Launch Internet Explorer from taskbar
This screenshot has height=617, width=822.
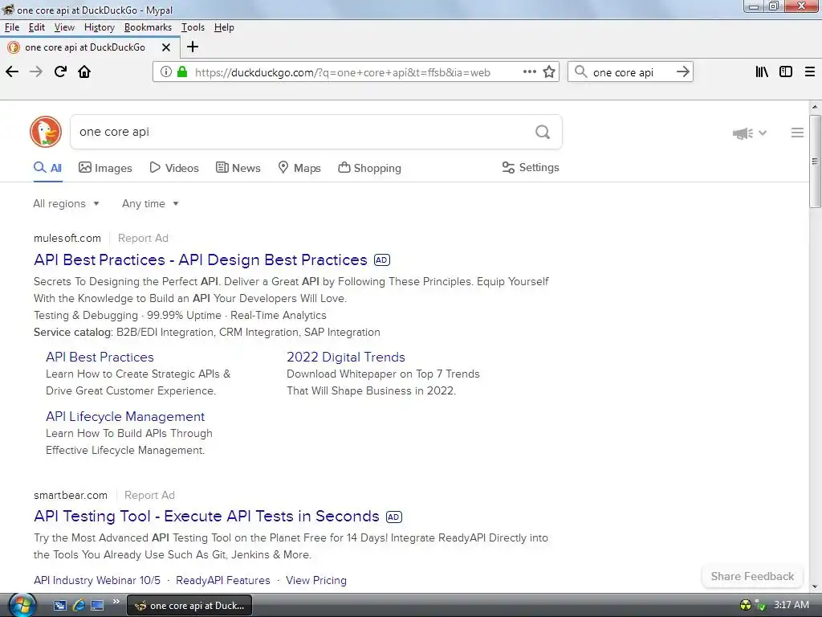coord(79,605)
